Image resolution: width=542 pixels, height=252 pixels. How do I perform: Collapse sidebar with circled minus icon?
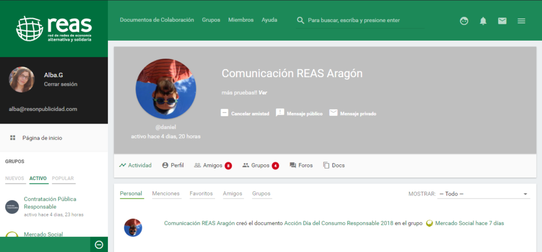[98, 245]
